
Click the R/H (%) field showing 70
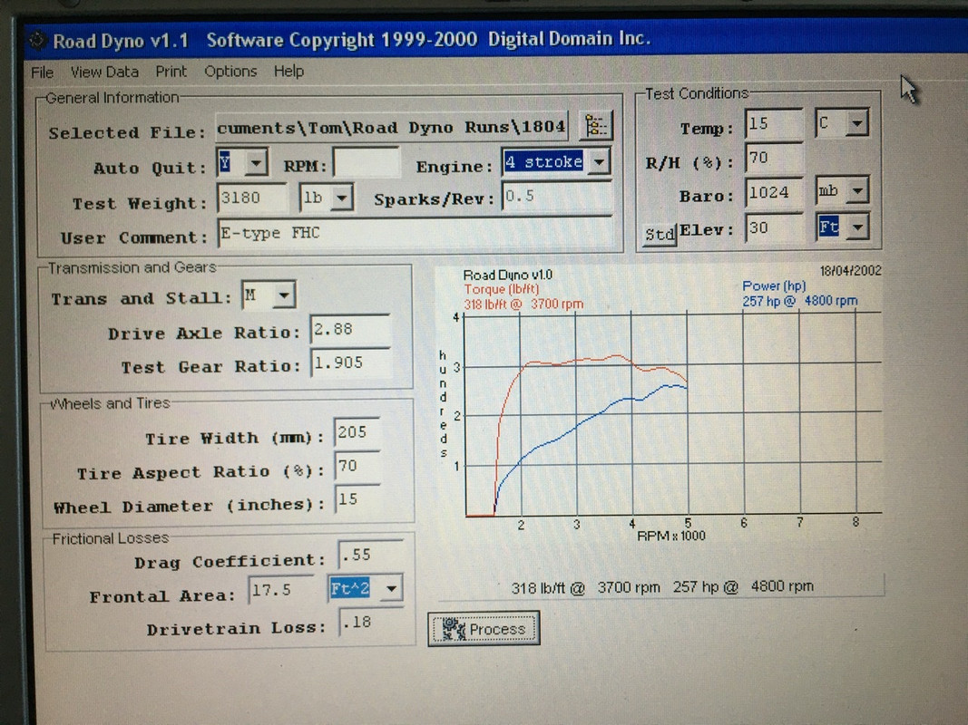(774, 159)
